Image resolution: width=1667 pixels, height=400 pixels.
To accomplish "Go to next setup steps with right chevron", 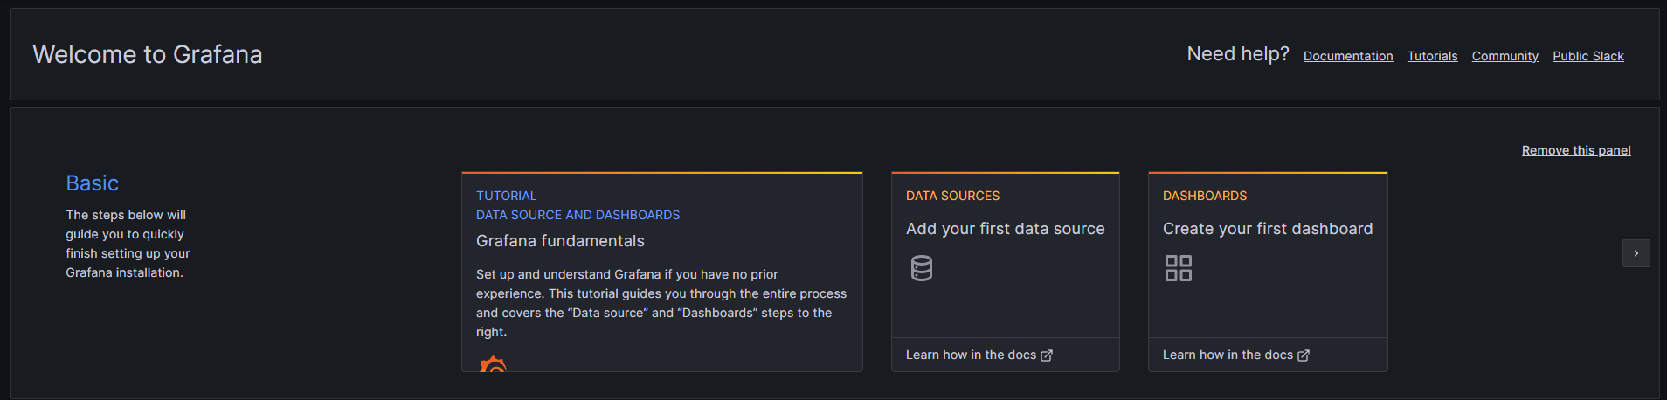I will pyautogui.click(x=1636, y=253).
